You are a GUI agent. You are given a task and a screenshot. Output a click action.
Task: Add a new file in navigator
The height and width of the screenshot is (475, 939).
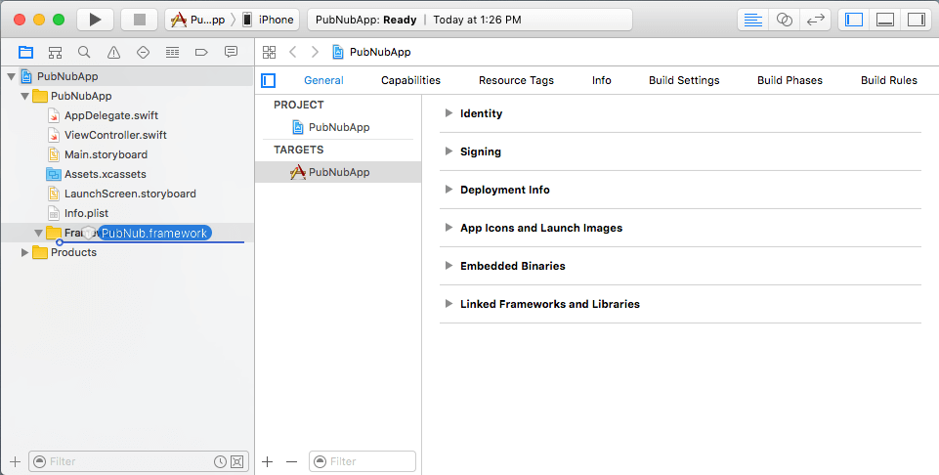[x=16, y=461]
